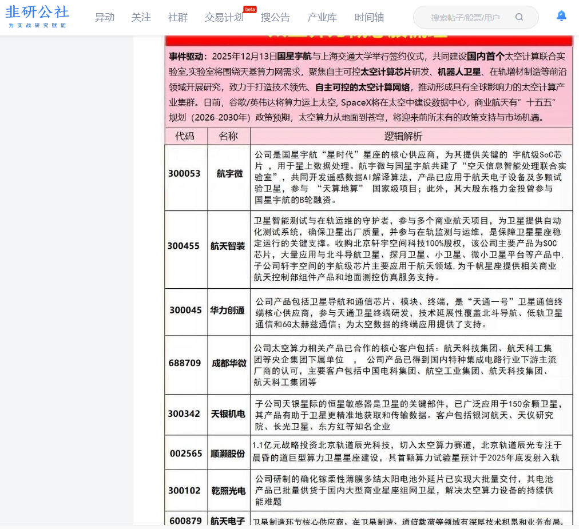Click stock name 天银机电
Viewport: 579px width, 529px height.
(228, 414)
